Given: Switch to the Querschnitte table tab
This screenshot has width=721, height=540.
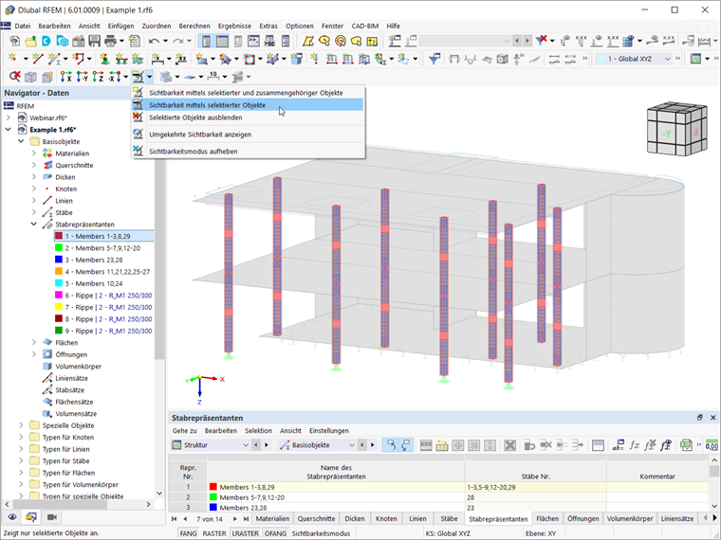Looking at the screenshot, I should pos(316,518).
